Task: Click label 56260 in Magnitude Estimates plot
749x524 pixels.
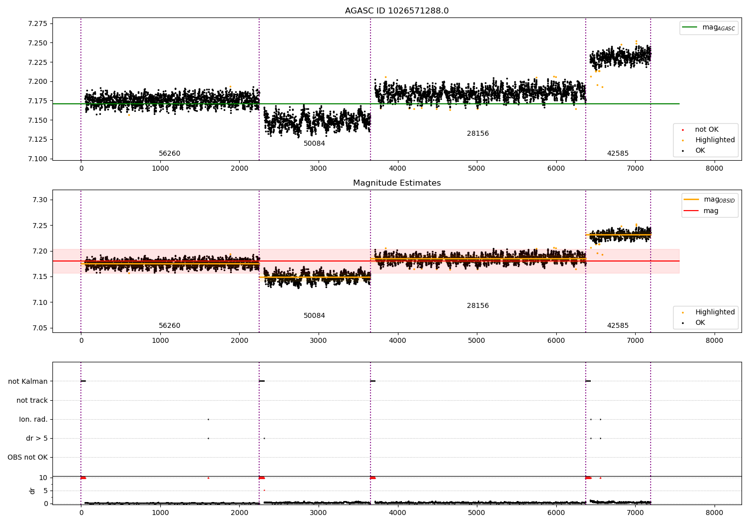Action: coord(169,326)
